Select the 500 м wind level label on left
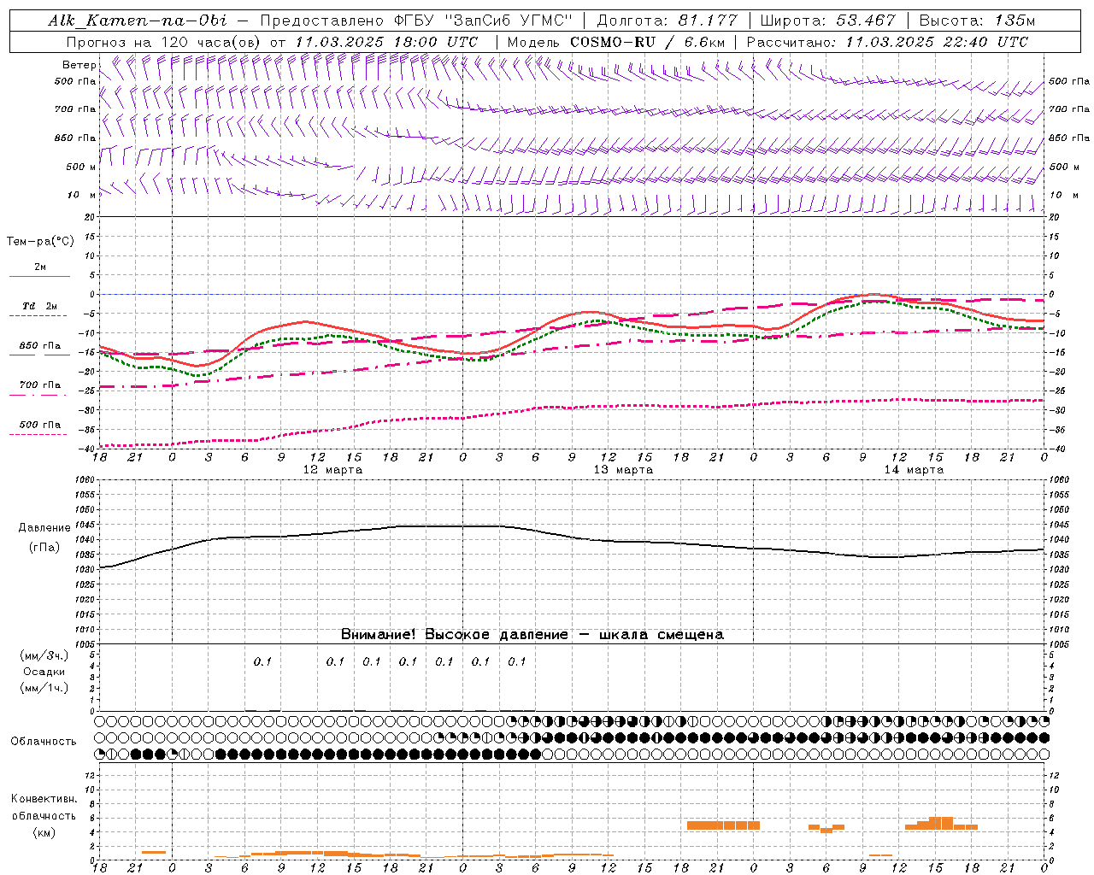 point(81,167)
